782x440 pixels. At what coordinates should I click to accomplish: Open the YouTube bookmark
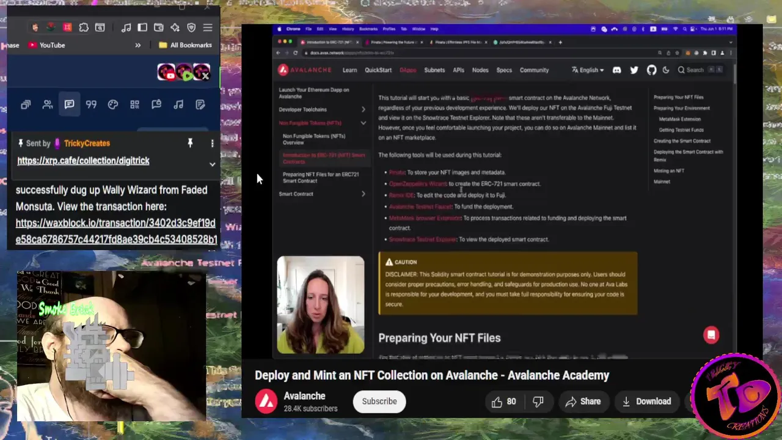click(x=46, y=45)
